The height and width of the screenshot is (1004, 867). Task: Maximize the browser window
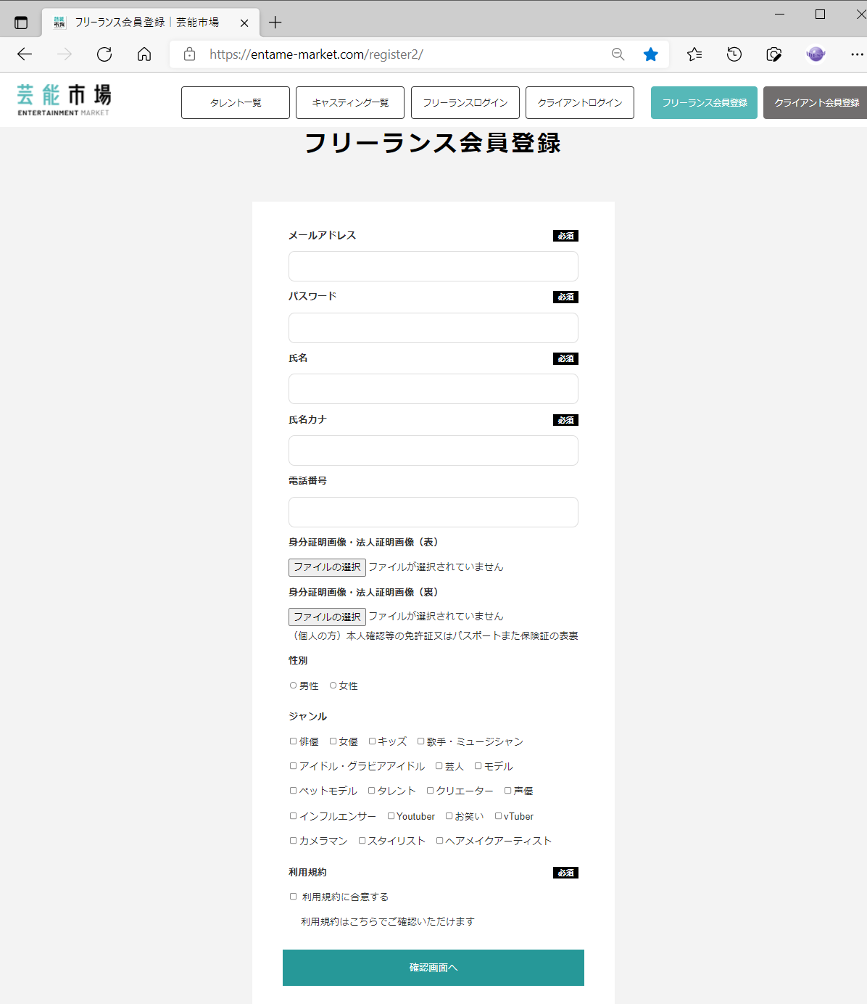pos(821,14)
